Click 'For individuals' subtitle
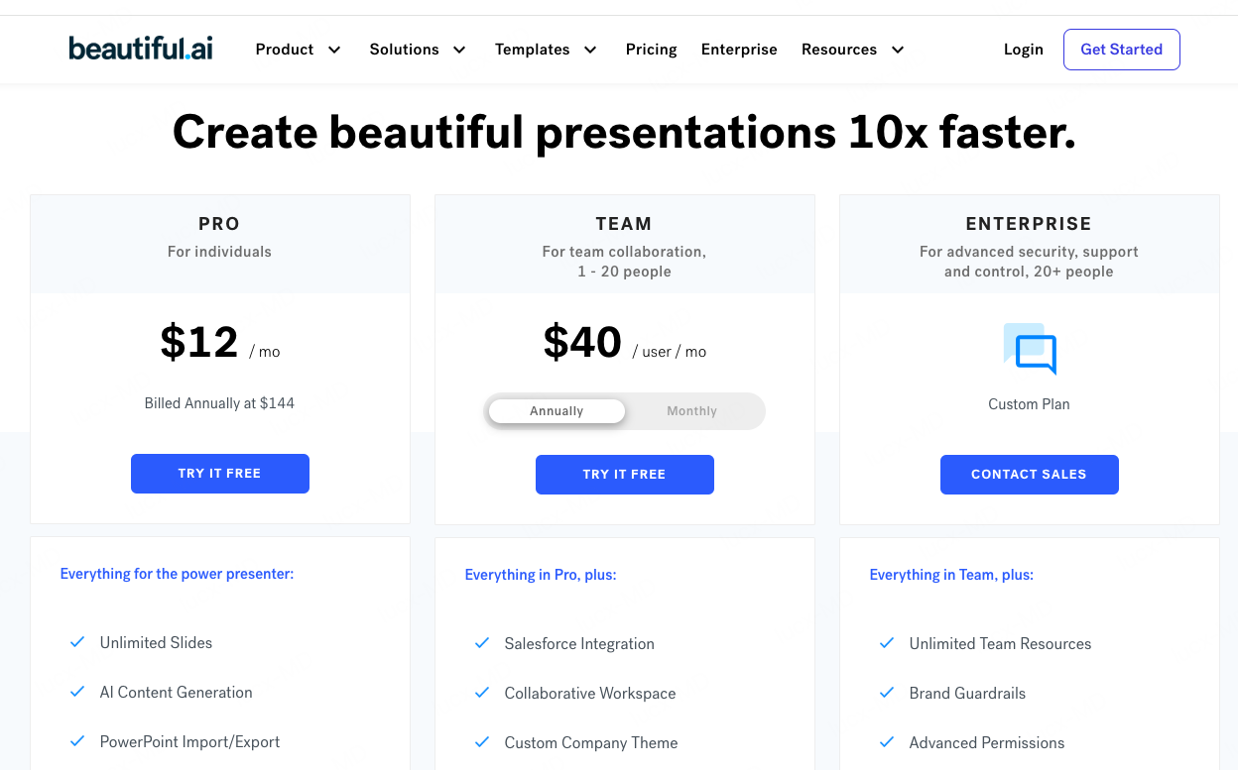Screen dimensions: 1238x770 coord(219,252)
